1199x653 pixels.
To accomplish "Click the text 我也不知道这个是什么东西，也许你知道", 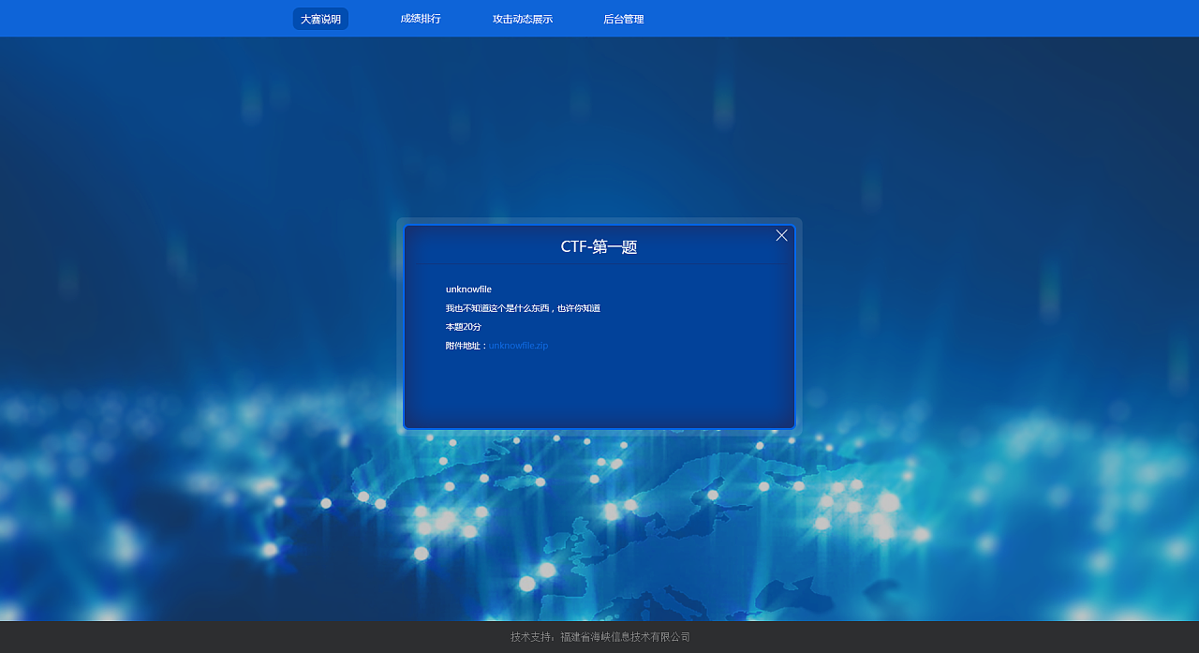I will [x=523, y=308].
